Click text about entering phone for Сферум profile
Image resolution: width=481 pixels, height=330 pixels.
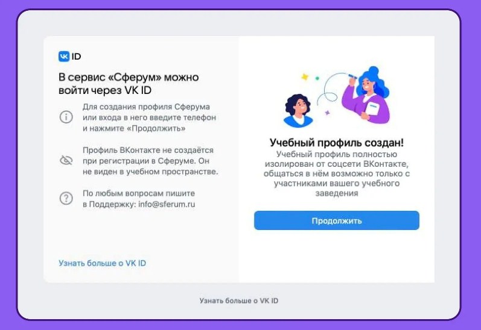point(150,117)
